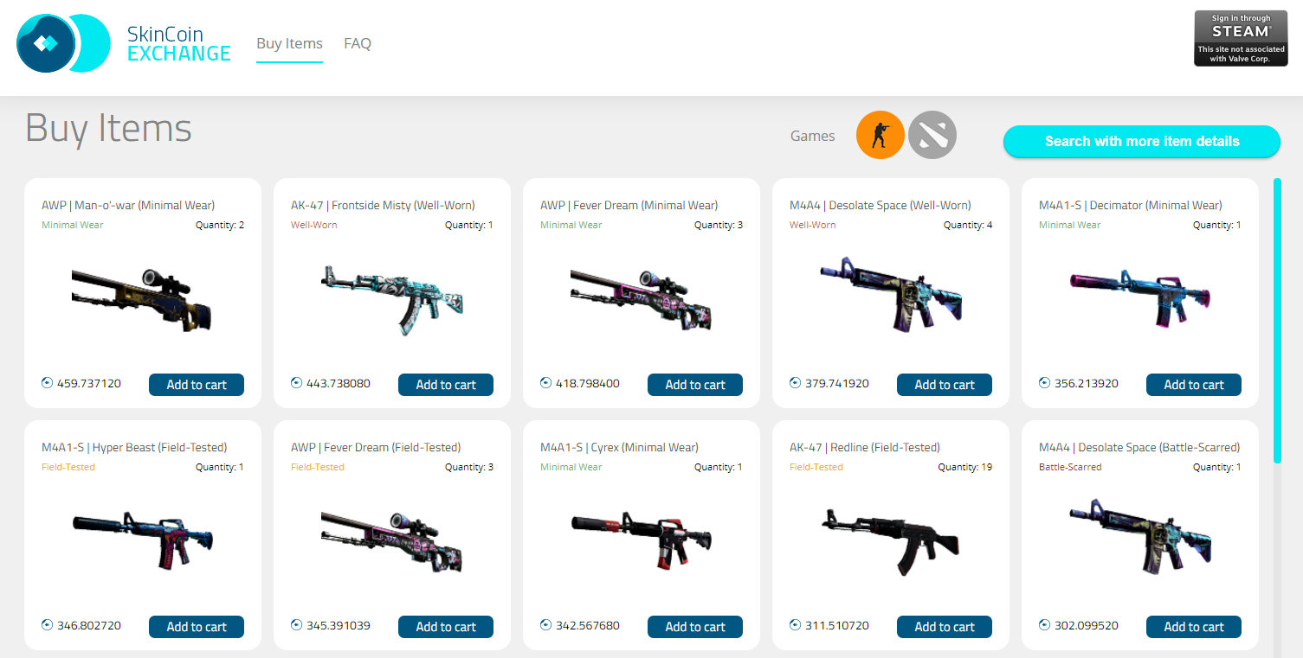This screenshot has height=658, width=1303.
Task: Open M4A1-S Cyrex weapon image
Action: 642,541
